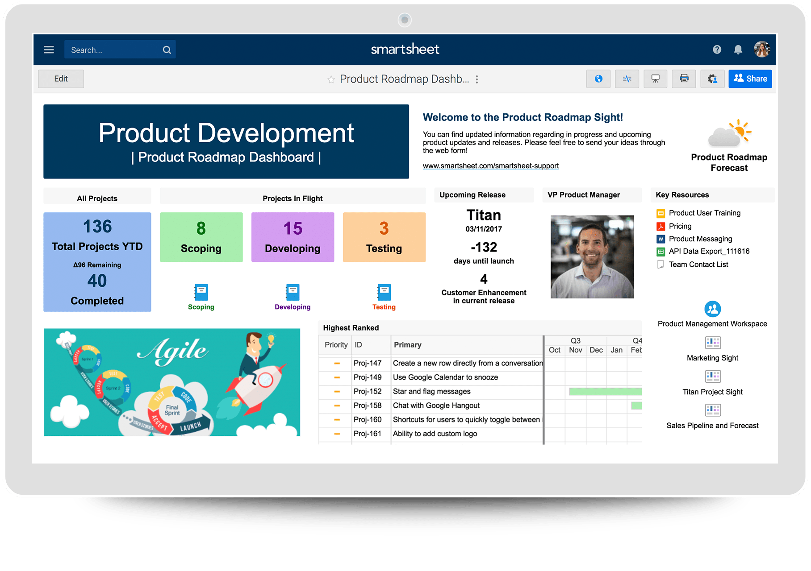Open the dashboard title kebab menu

tap(477, 79)
